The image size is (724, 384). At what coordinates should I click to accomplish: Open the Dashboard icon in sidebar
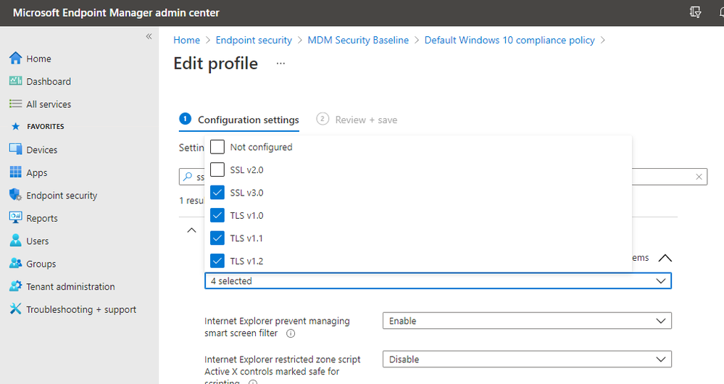pos(15,81)
